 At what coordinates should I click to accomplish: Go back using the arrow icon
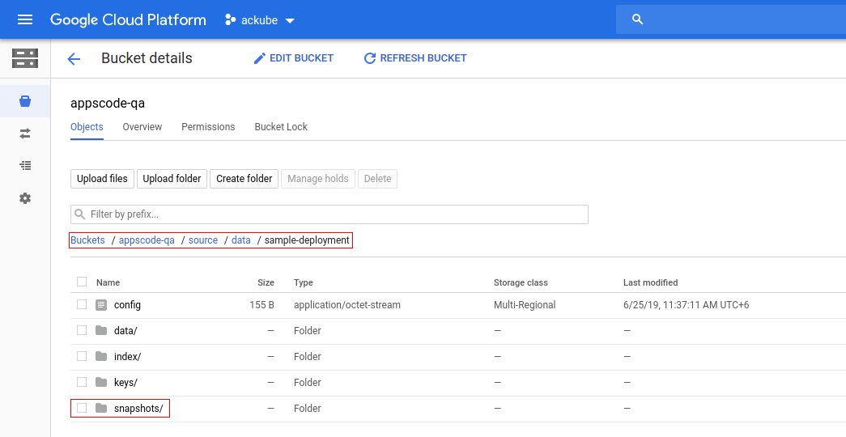pyautogui.click(x=74, y=58)
